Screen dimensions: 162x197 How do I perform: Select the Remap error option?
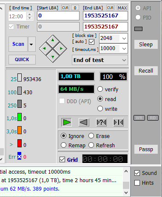pos(63,145)
